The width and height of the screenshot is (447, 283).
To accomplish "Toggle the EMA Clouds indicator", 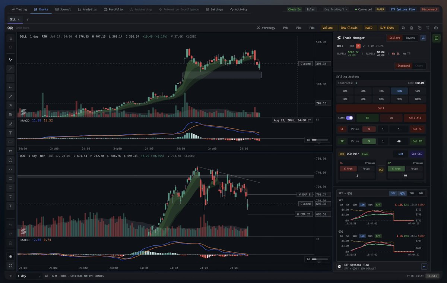I will pos(350,28).
